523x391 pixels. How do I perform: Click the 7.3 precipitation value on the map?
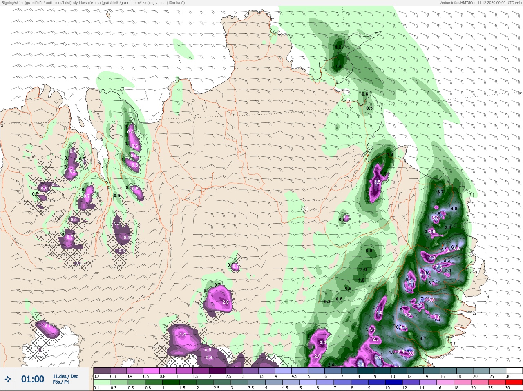pyautogui.click(x=395, y=365)
